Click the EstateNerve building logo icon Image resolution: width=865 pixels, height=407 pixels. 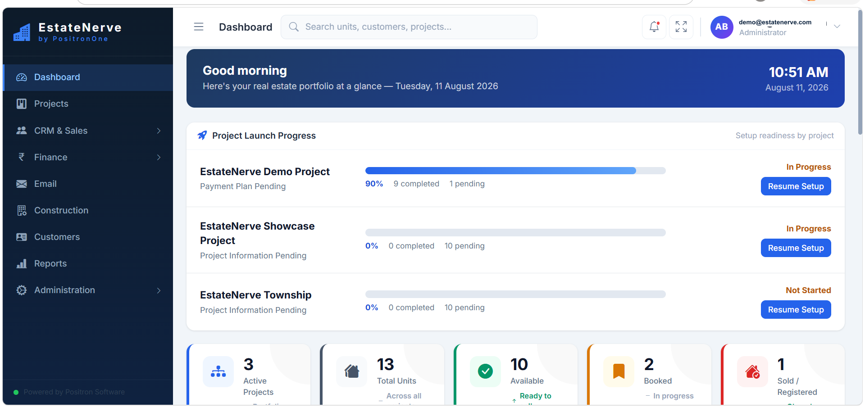[x=22, y=32]
